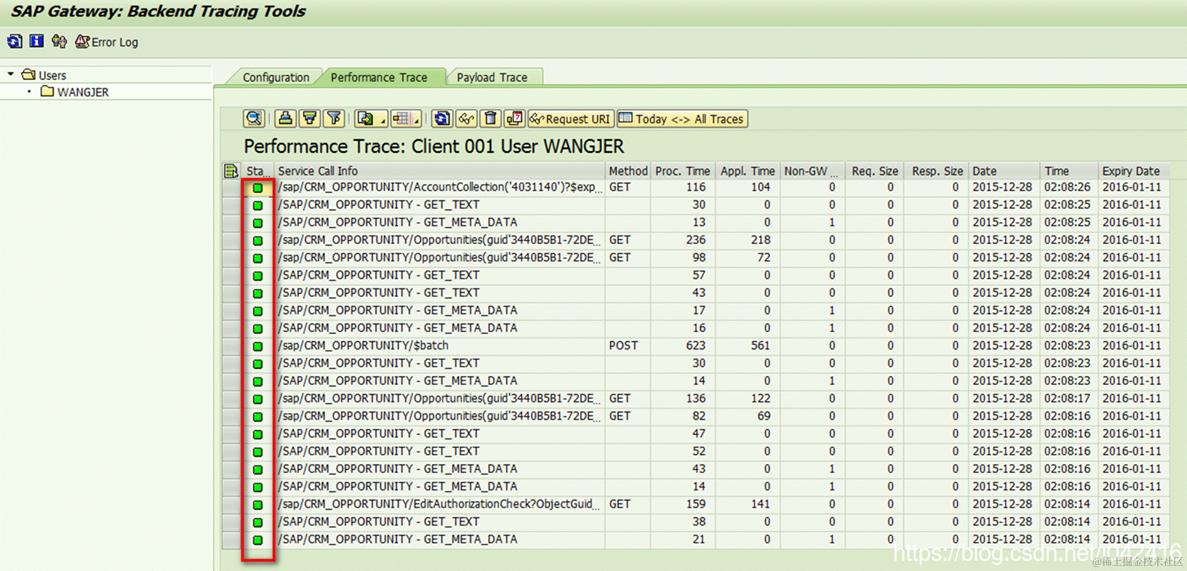Click the Sort Ascending toolbar icon
Image resolution: width=1187 pixels, height=571 pixels.
coord(285,118)
